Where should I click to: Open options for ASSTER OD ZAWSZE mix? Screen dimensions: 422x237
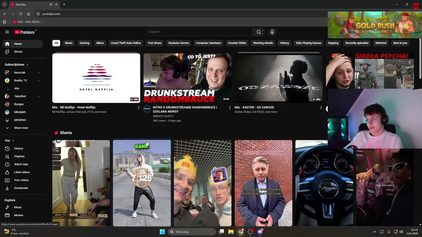tap(321, 108)
